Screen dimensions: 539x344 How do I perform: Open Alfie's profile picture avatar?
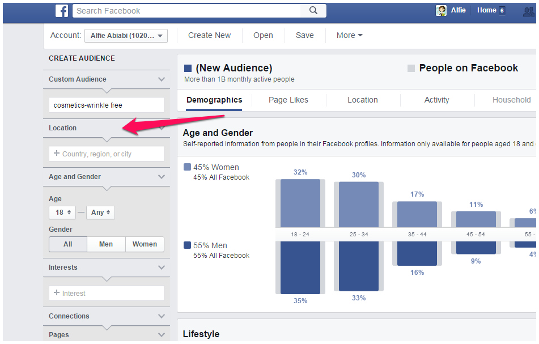(441, 11)
